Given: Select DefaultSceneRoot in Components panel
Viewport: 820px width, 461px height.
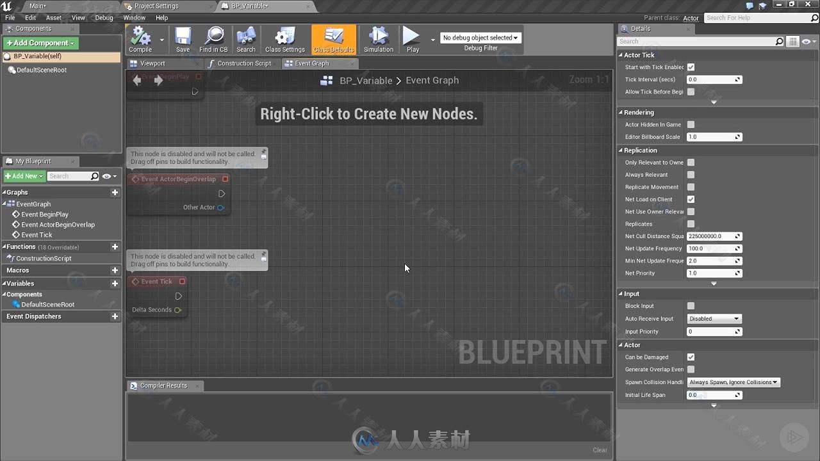Looking at the screenshot, I should [42, 70].
